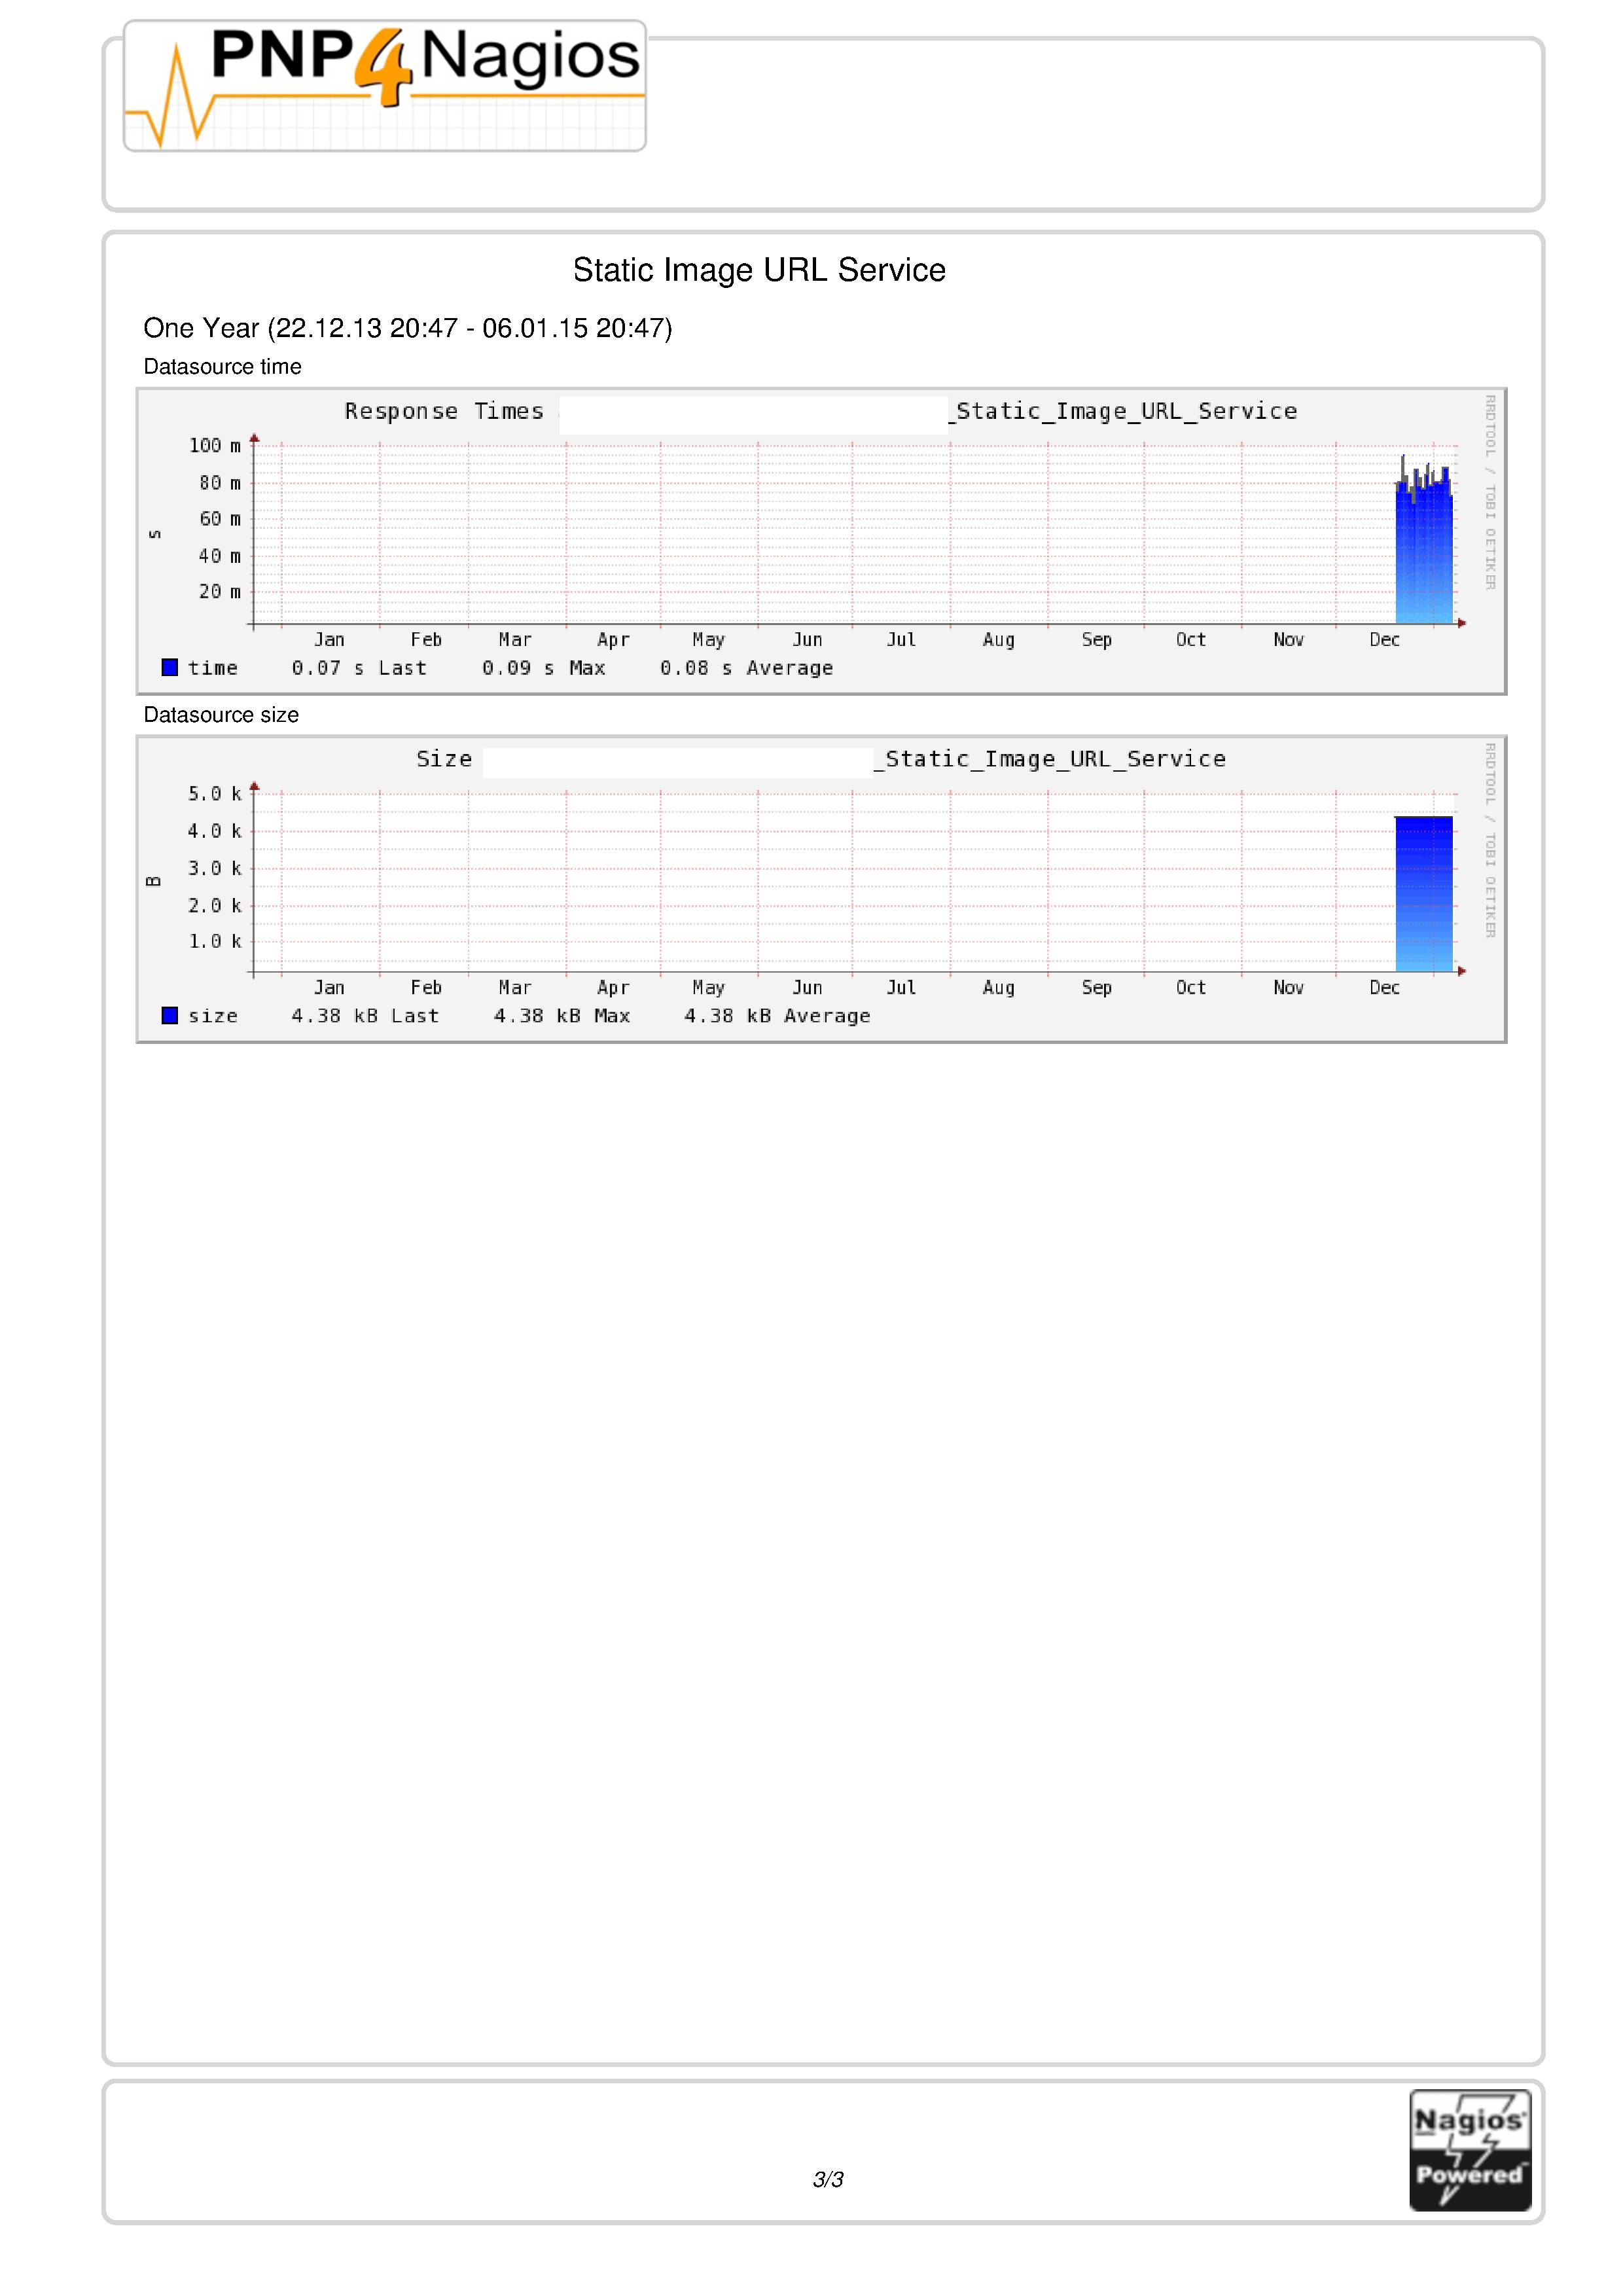Click the One Year date range text
The width and height of the screenshot is (1623, 2296).
click(x=407, y=328)
